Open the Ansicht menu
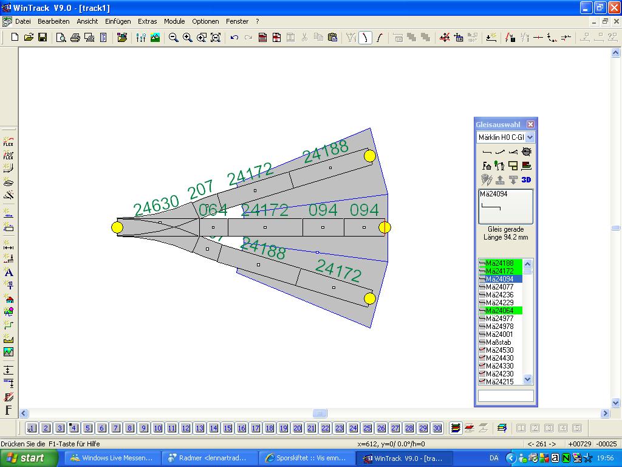Screen dimensions: 622x467 (87, 21)
